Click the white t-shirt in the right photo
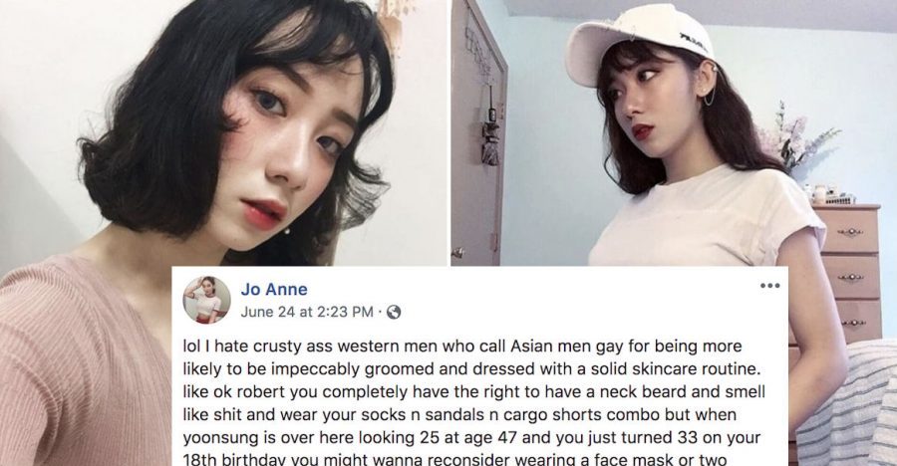 pyautogui.click(x=707, y=220)
